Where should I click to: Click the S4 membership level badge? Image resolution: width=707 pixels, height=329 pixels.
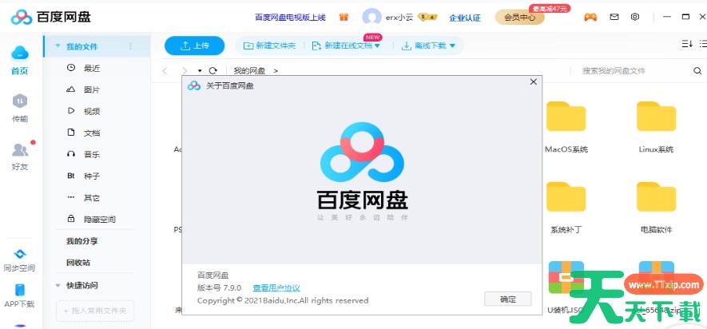tap(427, 17)
